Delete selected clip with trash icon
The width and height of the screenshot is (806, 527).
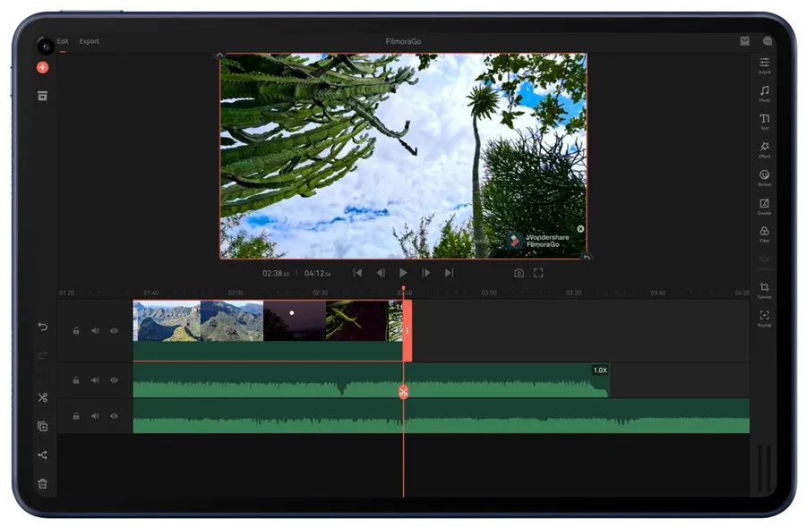pyautogui.click(x=43, y=483)
